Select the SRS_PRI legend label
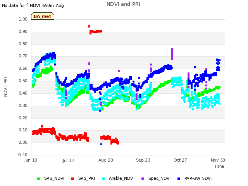Image resolution: width=248 pixels, height=186 pixels. (87, 178)
